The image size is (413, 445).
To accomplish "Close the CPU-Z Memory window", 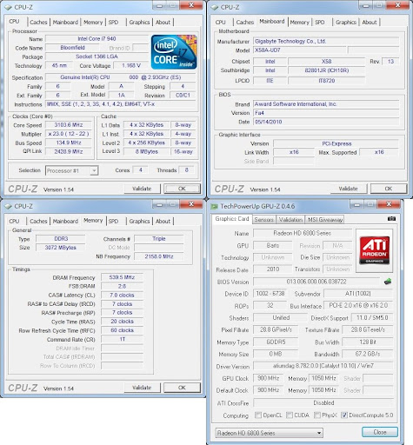I will pyautogui.click(x=191, y=204).
